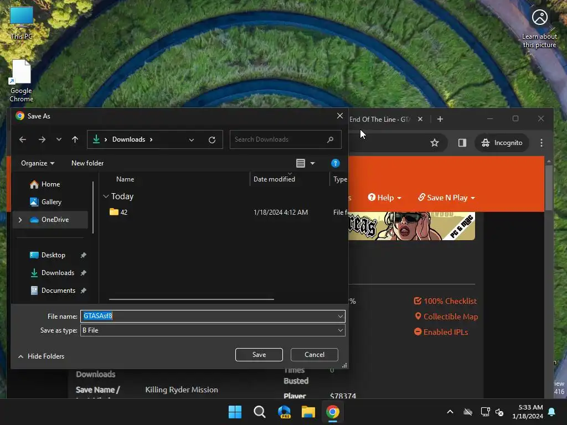Open the Collectible Map link
The image size is (567, 425).
click(x=446, y=317)
